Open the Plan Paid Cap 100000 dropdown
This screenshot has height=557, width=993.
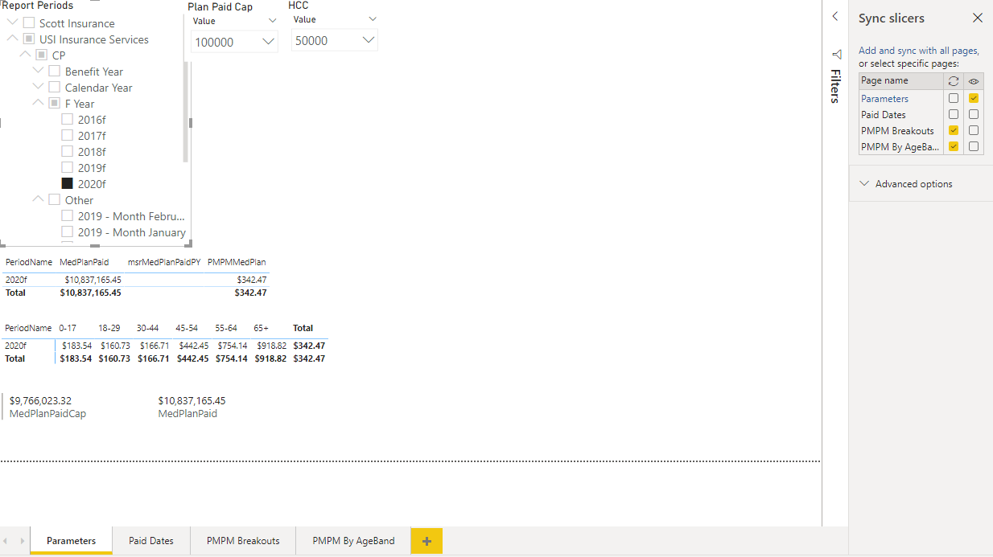click(x=235, y=42)
